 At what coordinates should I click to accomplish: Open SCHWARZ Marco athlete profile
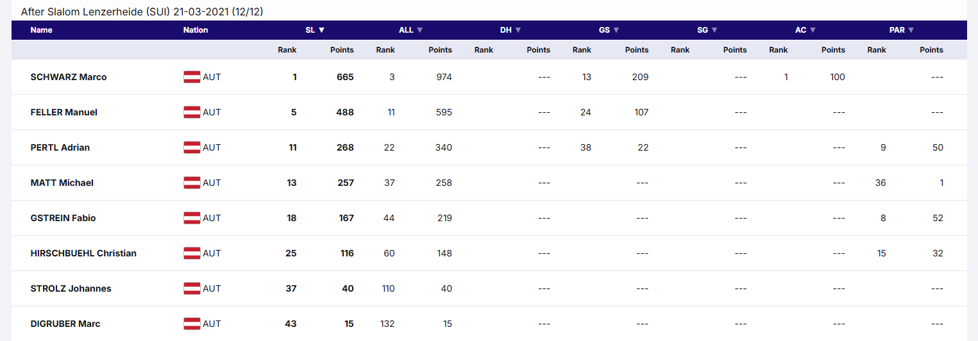69,77
